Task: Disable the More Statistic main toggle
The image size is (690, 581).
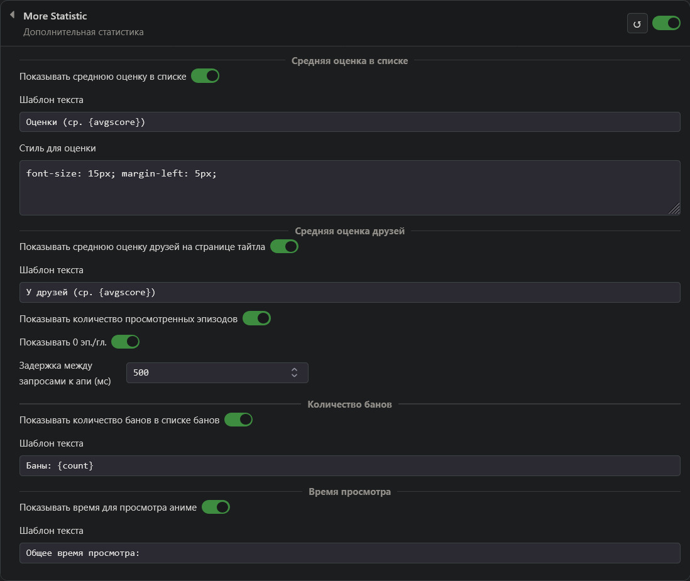Action: coord(666,23)
